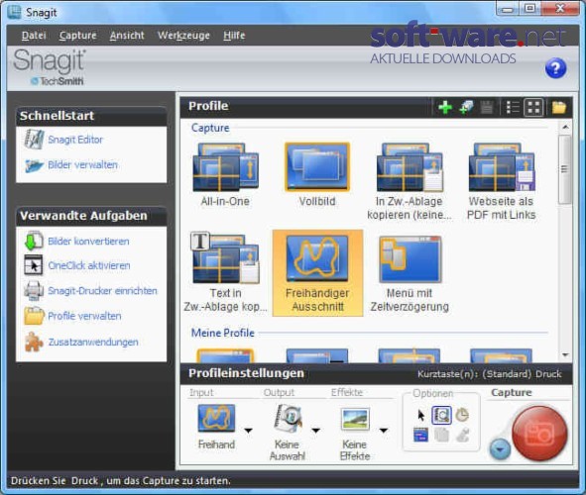The image size is (586, 495).
Task: Toggle the include cursor option
Action: [421, 415]
